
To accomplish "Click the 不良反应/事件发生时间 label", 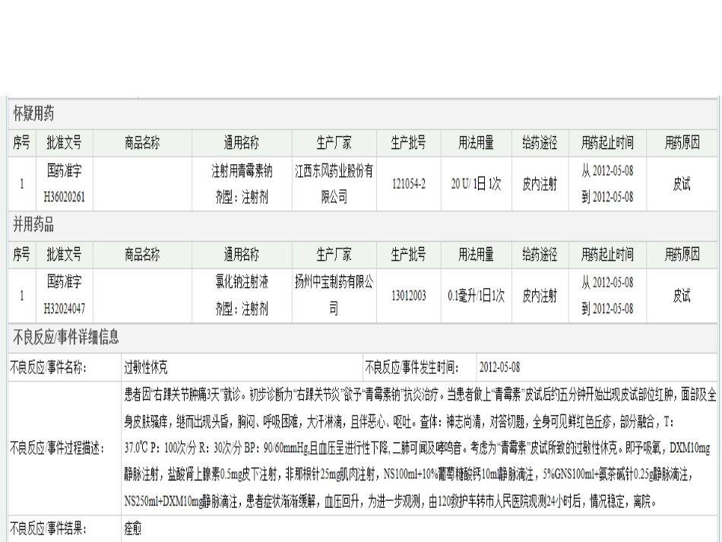I will coord(412,367).
